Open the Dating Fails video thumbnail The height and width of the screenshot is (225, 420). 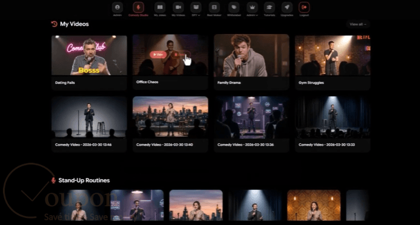click(x=89, y=55)
